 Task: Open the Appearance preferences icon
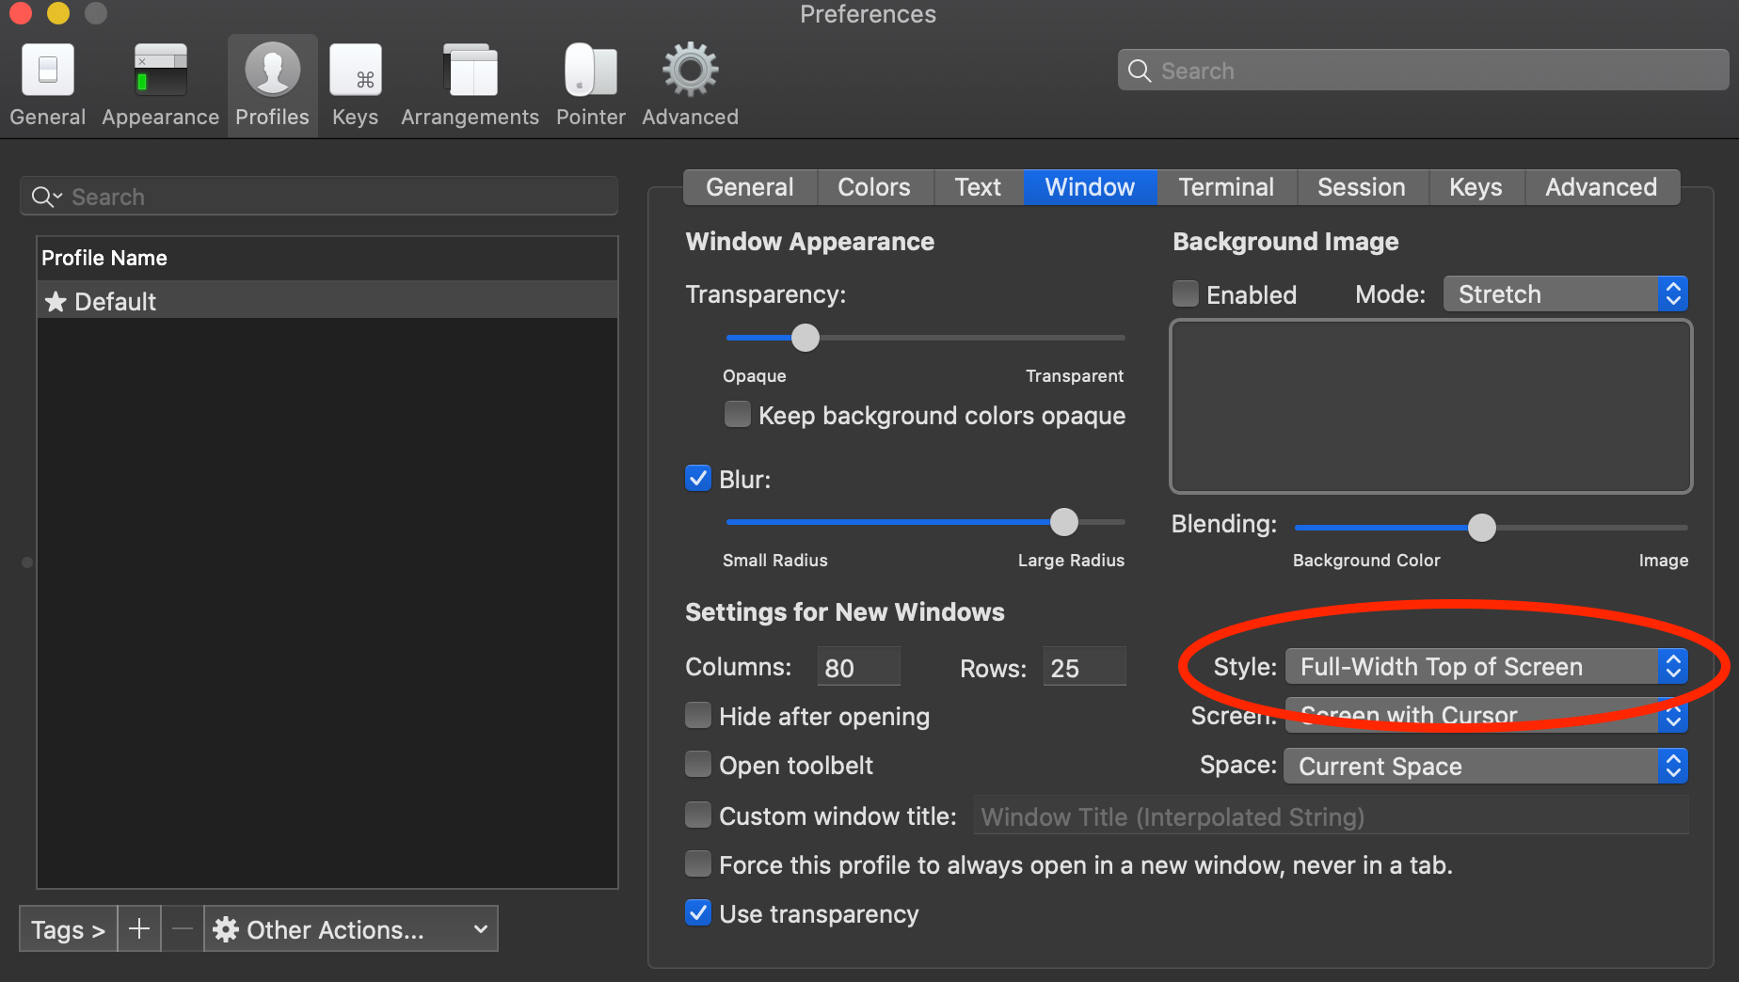point(160,71)
